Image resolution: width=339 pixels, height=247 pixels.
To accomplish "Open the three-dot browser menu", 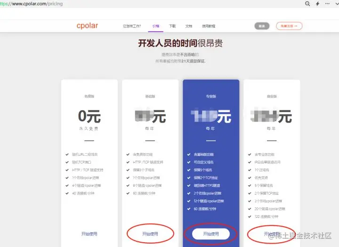I will 327,4.
